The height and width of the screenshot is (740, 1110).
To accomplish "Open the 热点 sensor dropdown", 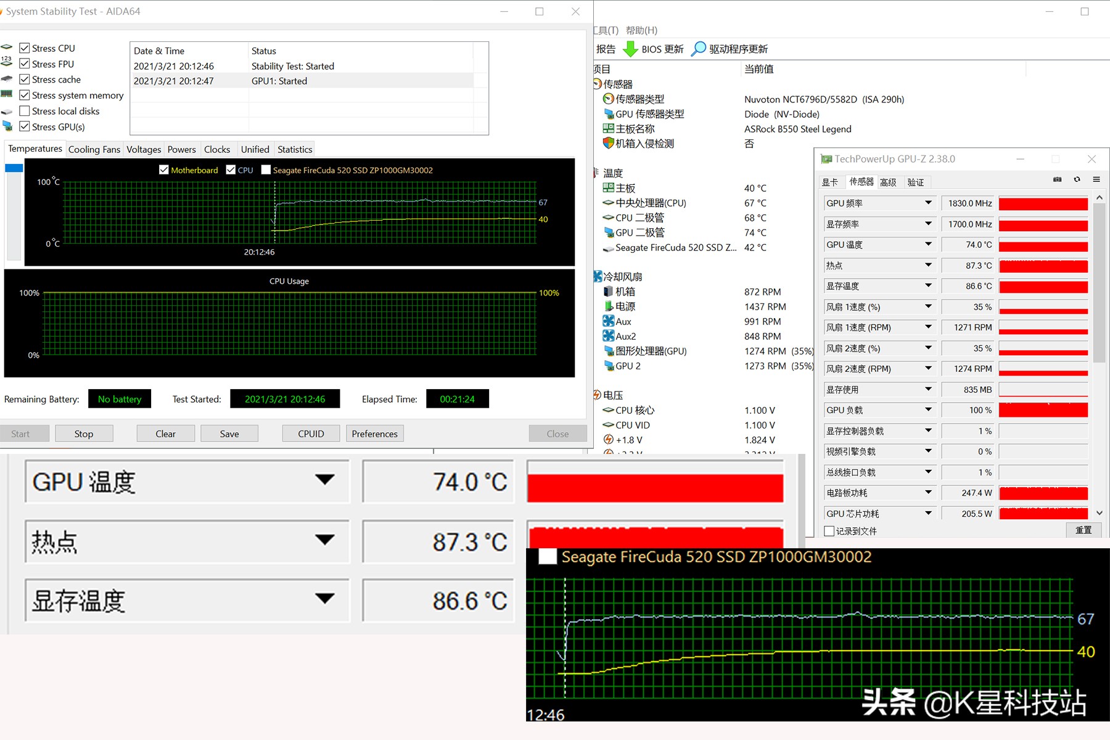I will click(929, 265).
